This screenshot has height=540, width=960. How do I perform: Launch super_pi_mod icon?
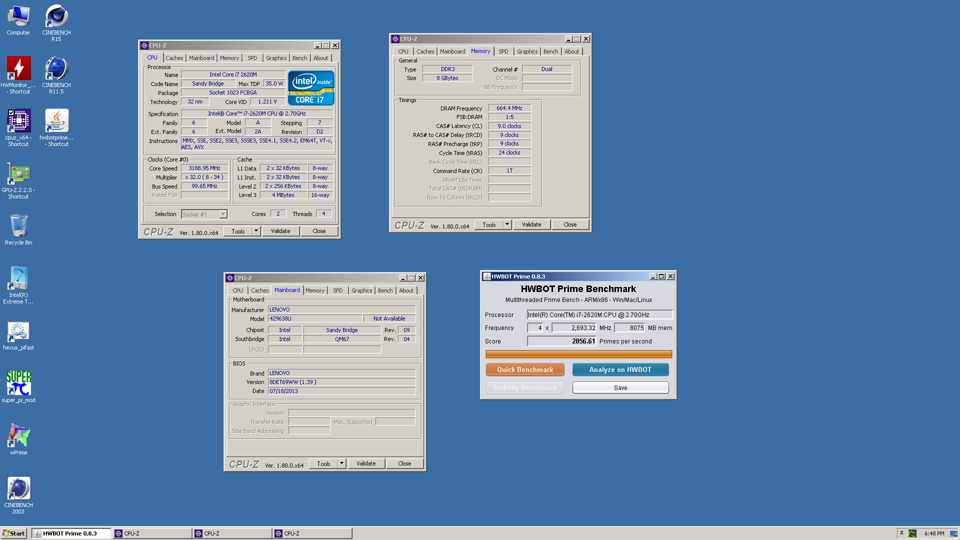click(18, 386)
